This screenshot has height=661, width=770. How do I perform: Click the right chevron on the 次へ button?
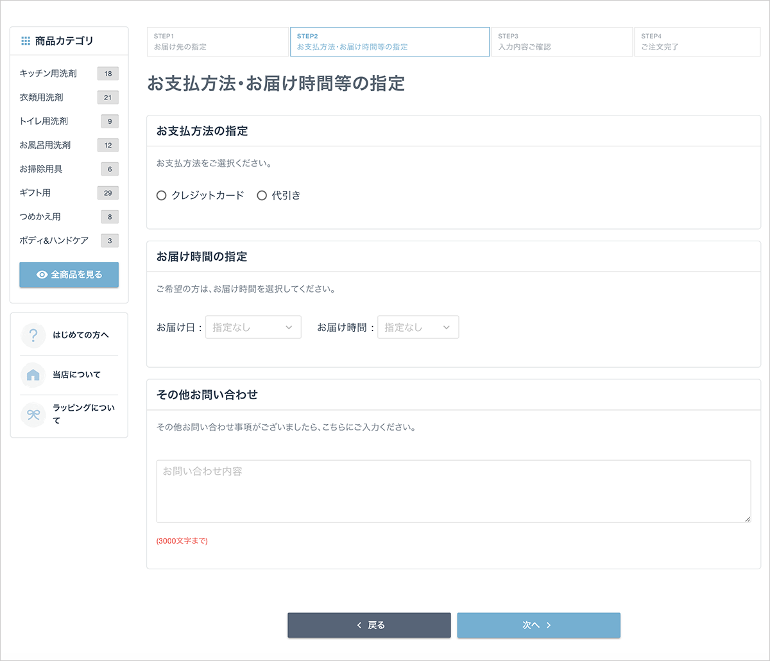[x=549, y=625]
